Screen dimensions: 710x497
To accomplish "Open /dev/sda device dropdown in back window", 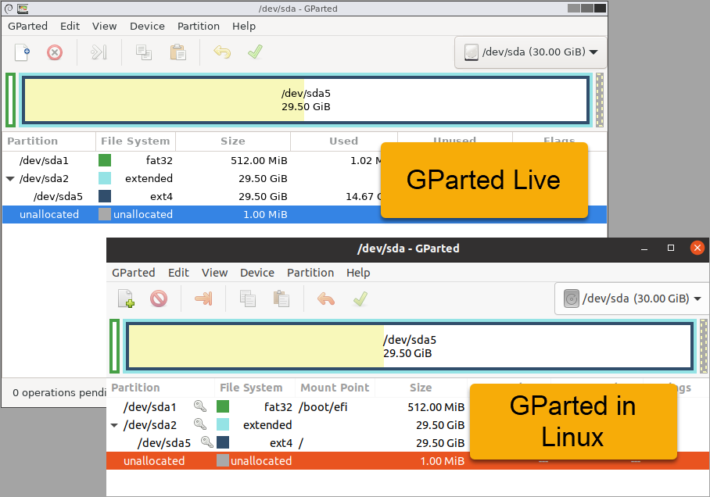I will pyautogui.click(x=531, y=52).
